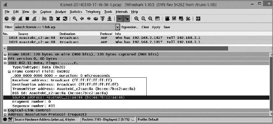Go forward in packet history

(89, 19)
